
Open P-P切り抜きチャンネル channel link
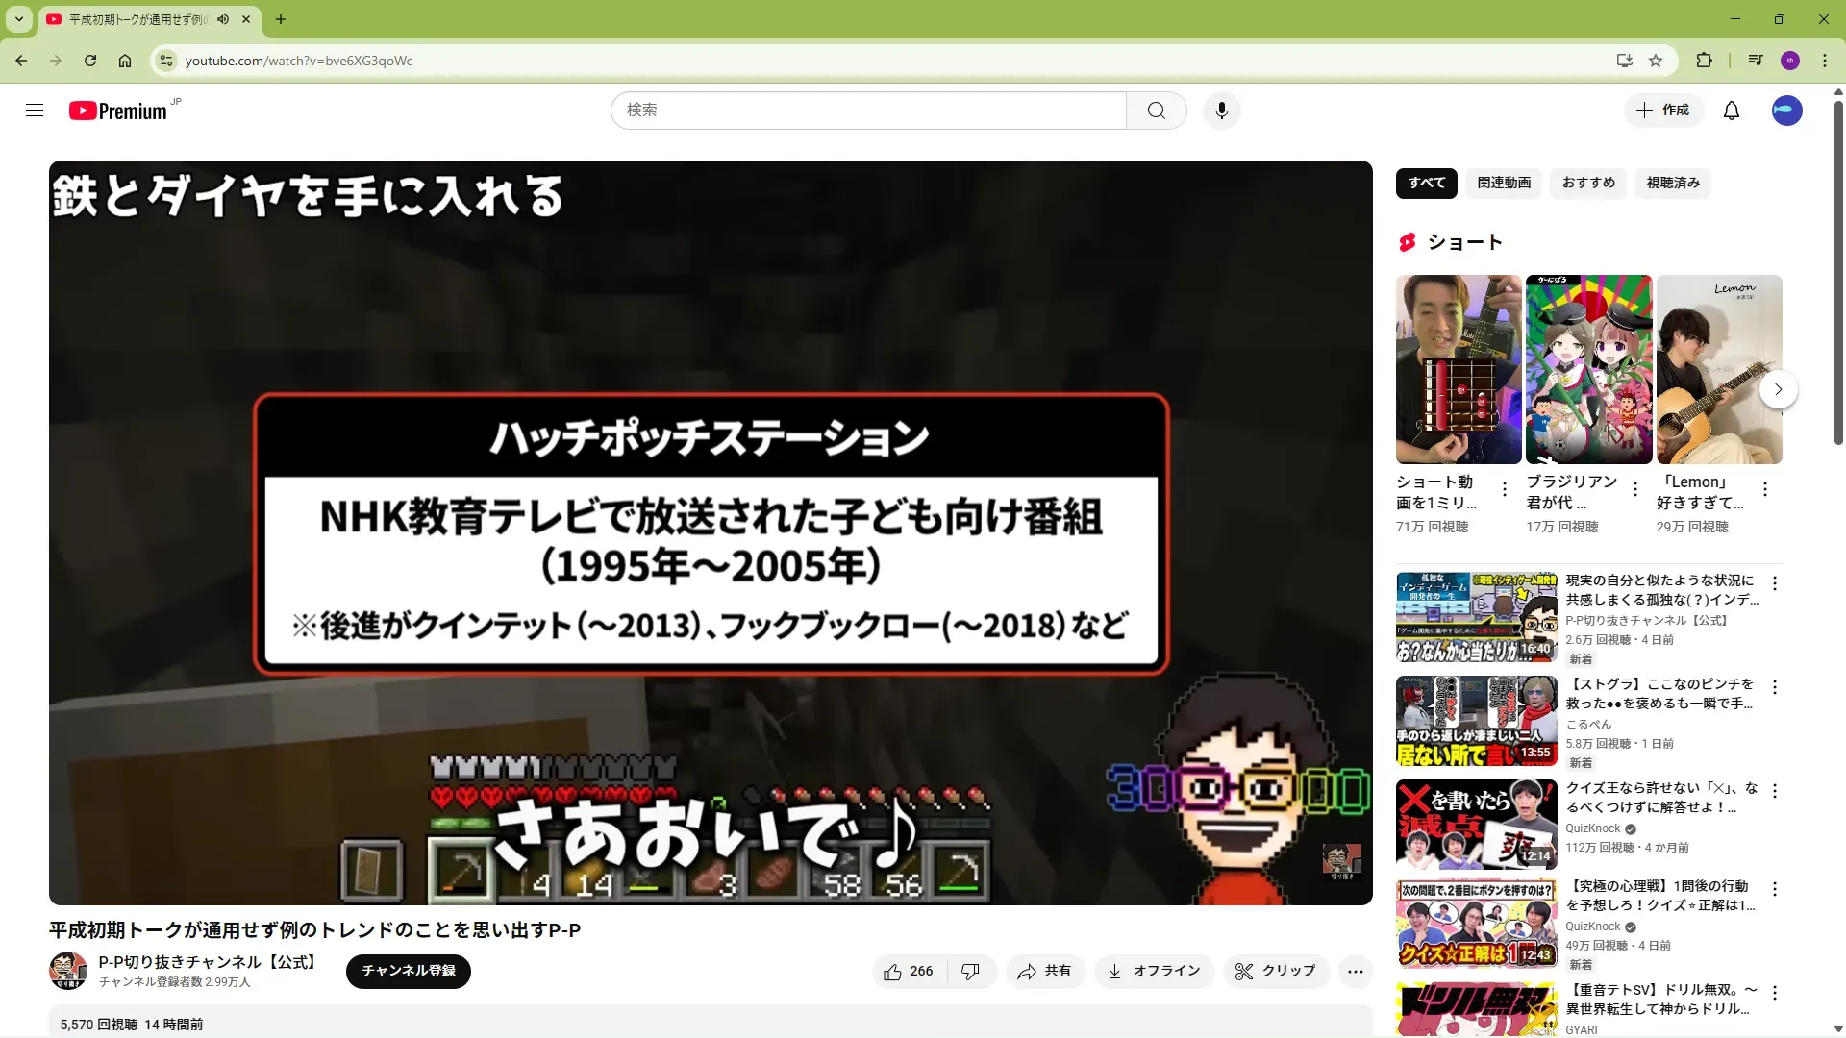208,962
